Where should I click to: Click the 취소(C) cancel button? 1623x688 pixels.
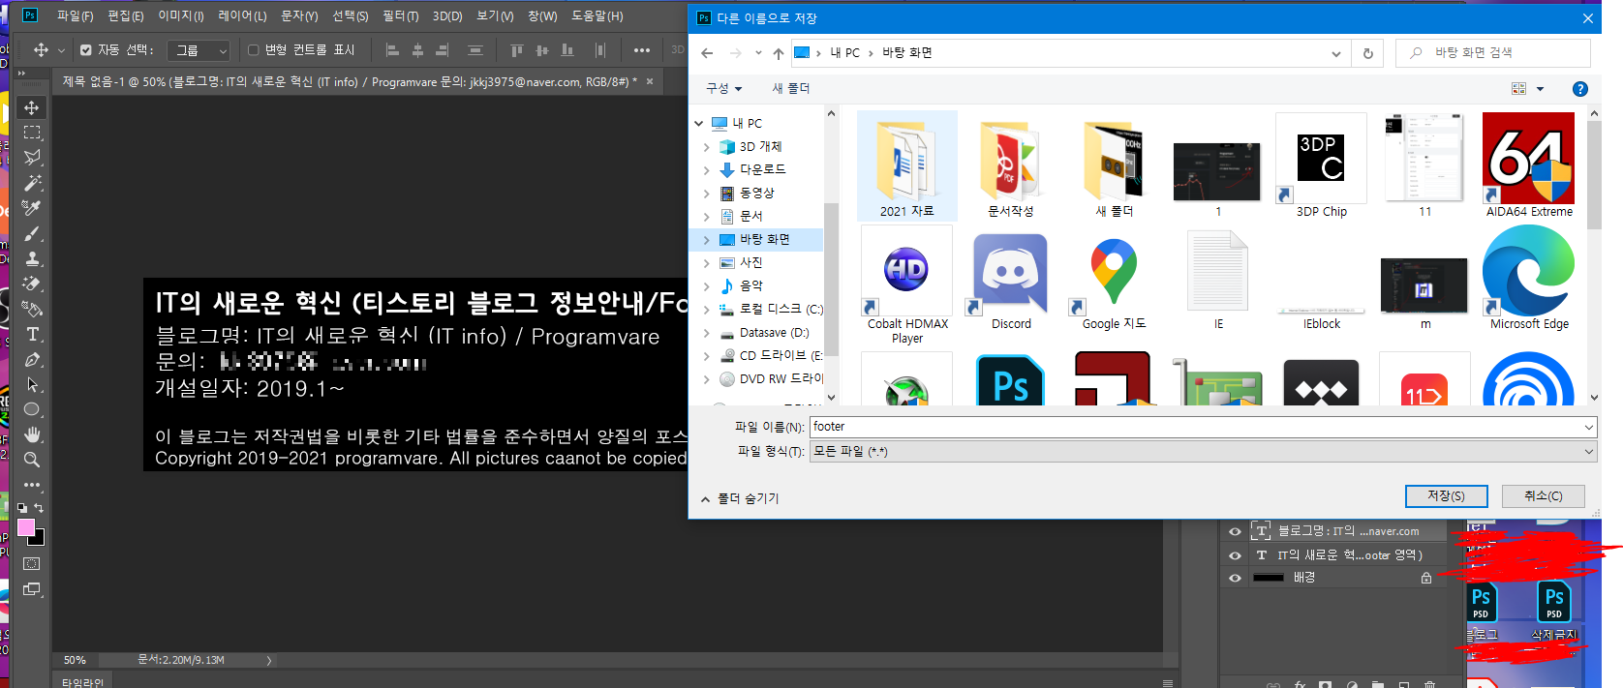[x=1544, y=495]
